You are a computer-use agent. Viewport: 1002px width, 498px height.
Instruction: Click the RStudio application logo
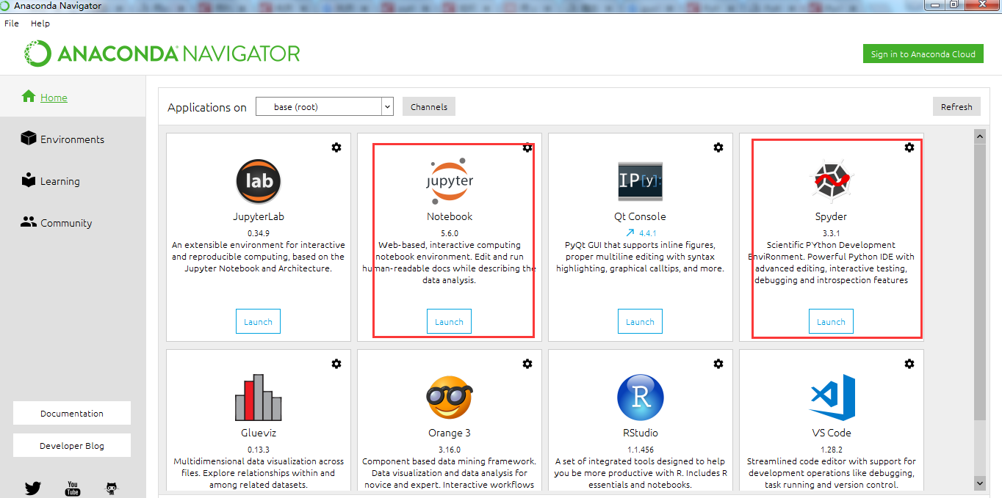point(641,397)
